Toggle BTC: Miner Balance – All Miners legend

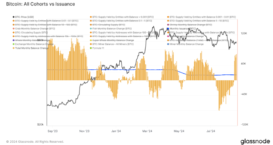111,44
